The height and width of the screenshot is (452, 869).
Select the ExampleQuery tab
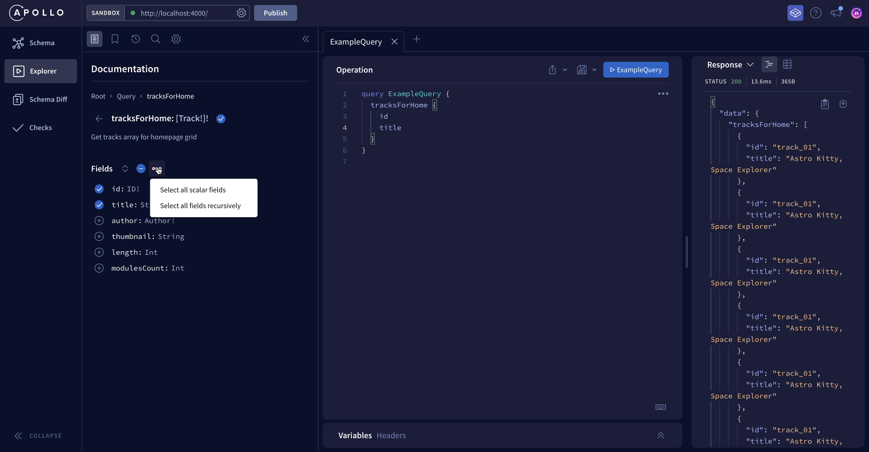(x=356, y=42)
